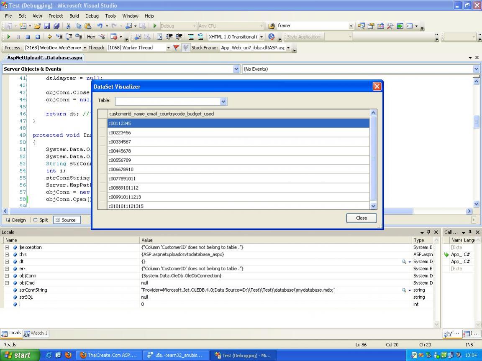This screenshot has width=482, height=361.
Task: Switch editor to Split view
Action: pos(41,220)
